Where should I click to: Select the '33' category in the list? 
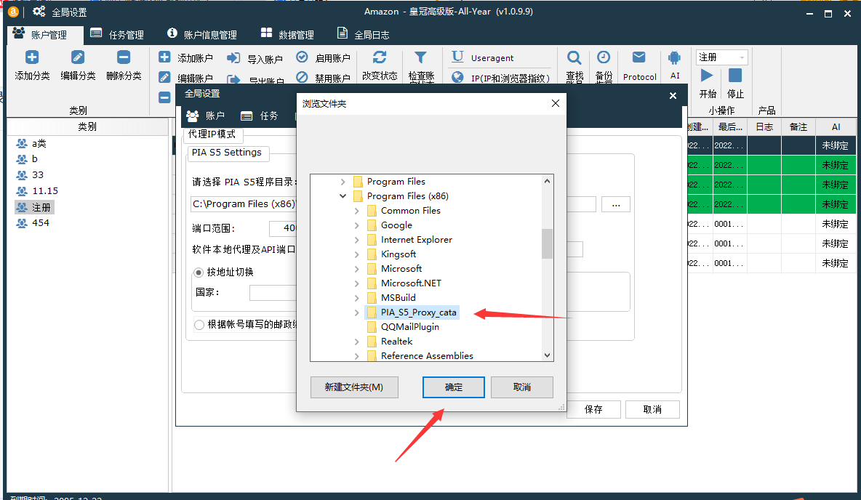tap(37, 175)
